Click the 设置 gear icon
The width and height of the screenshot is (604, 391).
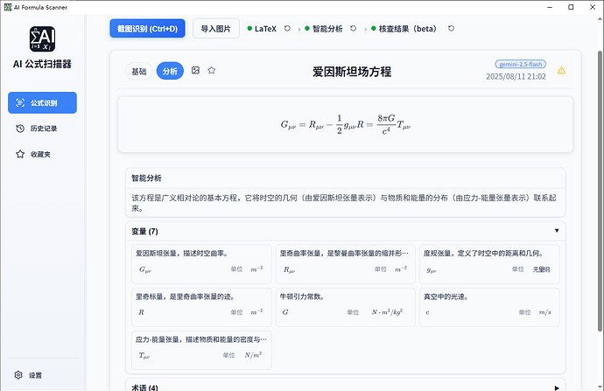pos(18,375)
